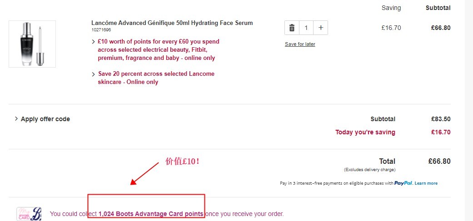
Task: Click PayPal Learn more link
Action: (x=426, y=183)
